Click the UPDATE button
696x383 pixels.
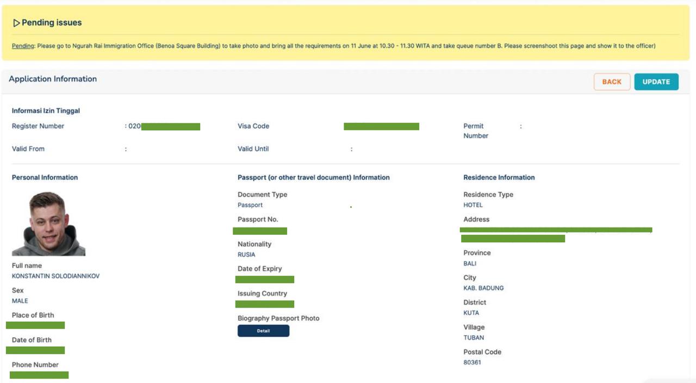pos(656,81)
